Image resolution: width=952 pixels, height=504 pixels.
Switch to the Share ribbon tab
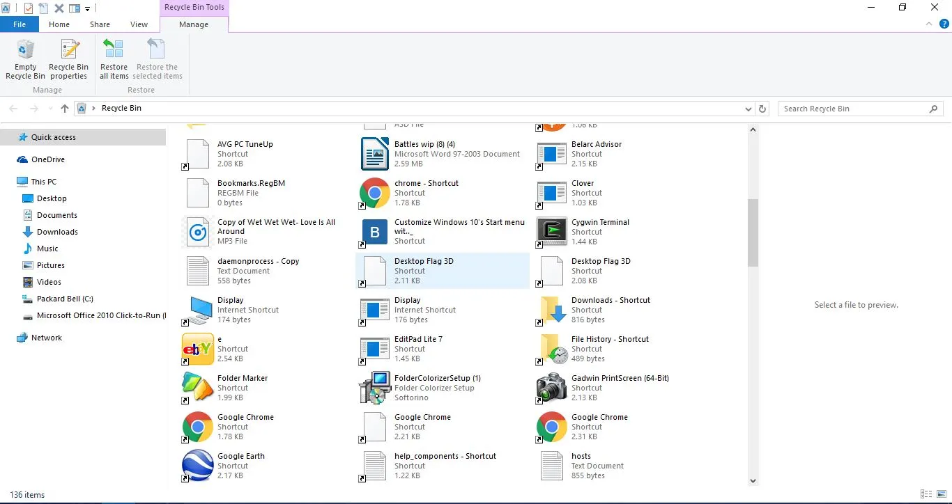click(100, 24)
